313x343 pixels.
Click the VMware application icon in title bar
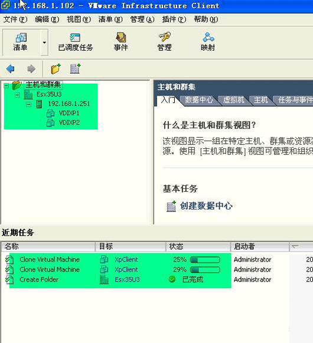coord(5,5)
